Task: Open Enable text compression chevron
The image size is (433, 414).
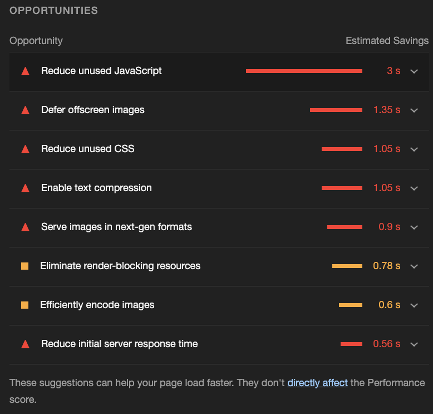Action: click(414, 188)
